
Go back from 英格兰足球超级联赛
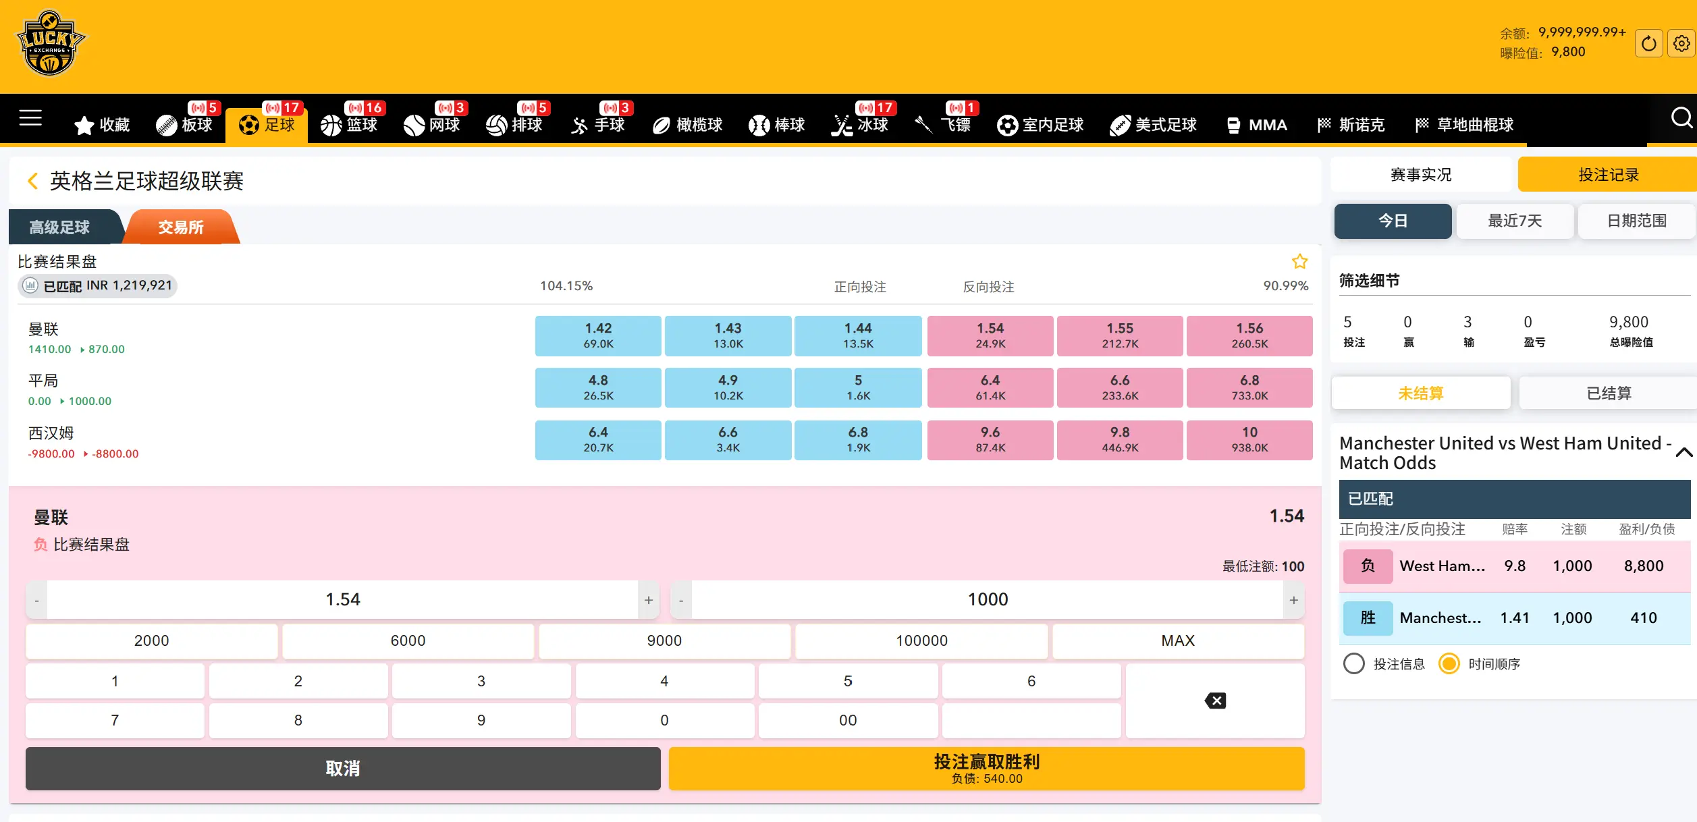coord(32,181)
